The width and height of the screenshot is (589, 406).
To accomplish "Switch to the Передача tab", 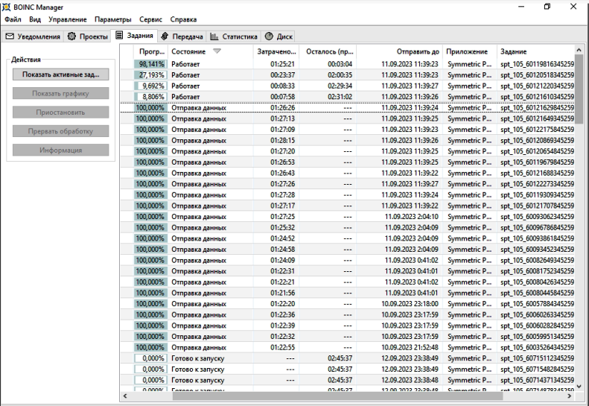I will 182,37.
